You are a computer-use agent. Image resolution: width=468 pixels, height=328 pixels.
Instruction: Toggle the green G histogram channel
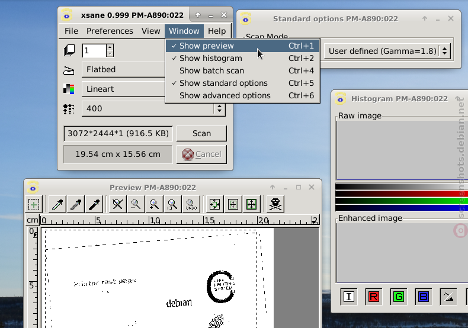pos(399,297)
